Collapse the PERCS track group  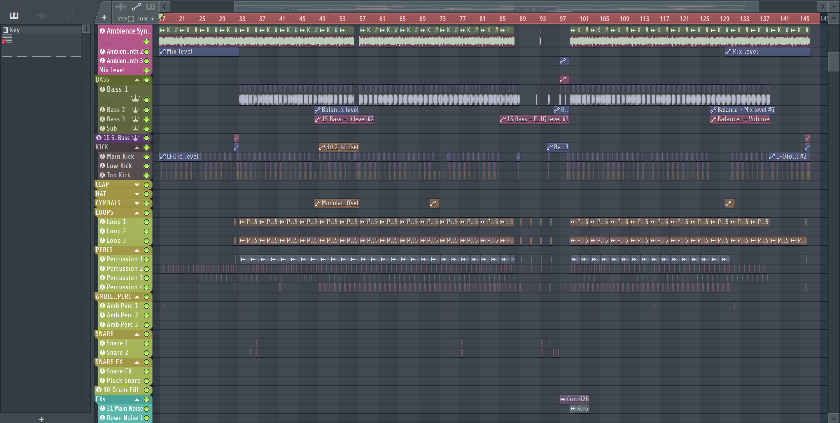pos(137,250)
